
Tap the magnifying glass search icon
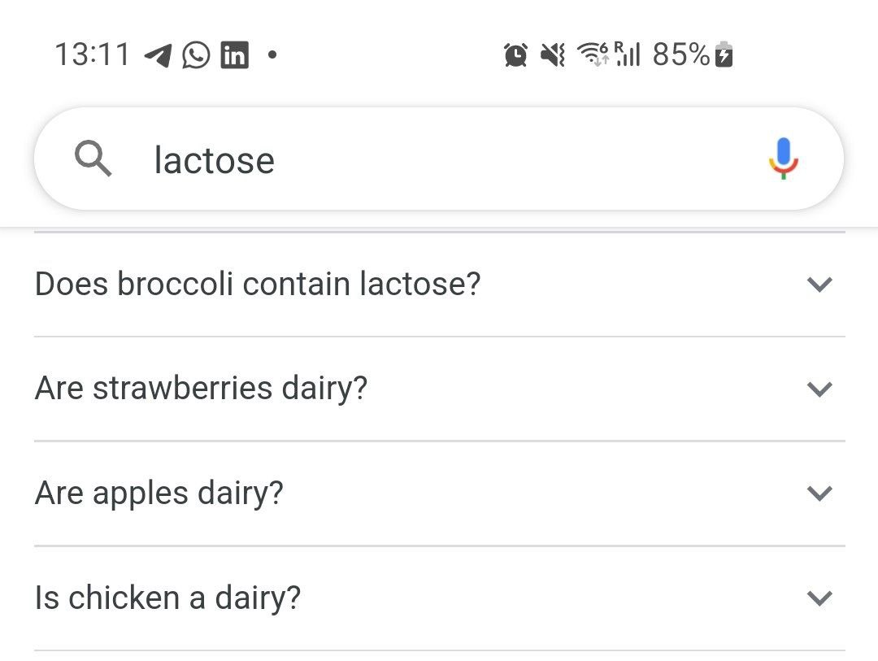click(93, 159)
